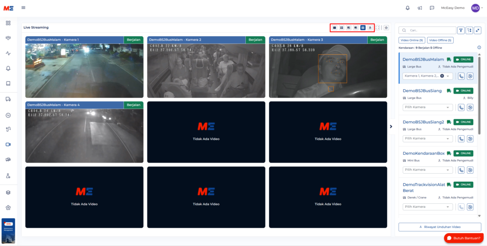Open the dashboard grid icon in sidebar
The image size is (487, 246).
9,23
